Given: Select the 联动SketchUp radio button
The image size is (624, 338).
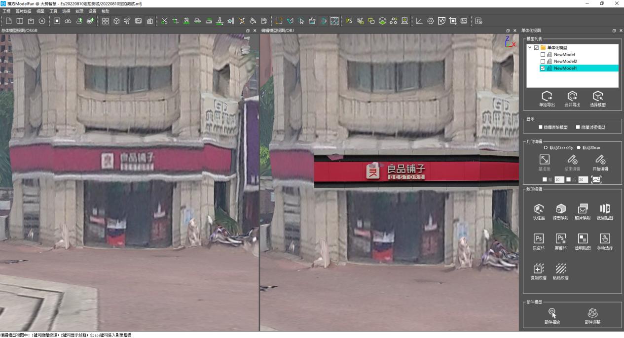Looking at the screenshot, I should pyautogui.click(x=546, y=148).
